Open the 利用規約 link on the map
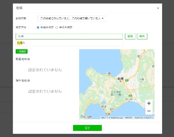 point(129,118)
